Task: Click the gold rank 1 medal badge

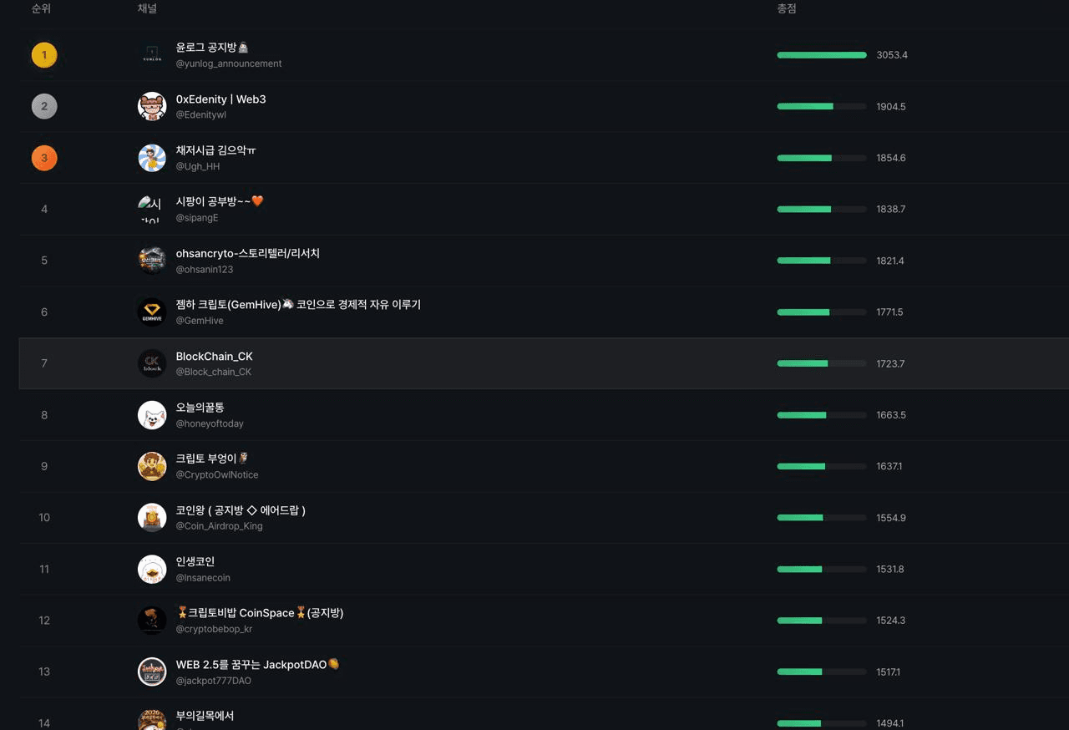Action: [x=44, y=55]
